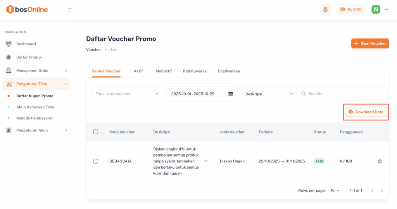
Task: Change the rows per page dropdown
Action: (x=335, y=190)
